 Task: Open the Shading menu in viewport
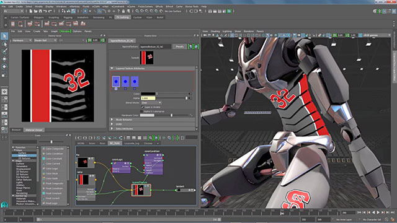(215, 32)
